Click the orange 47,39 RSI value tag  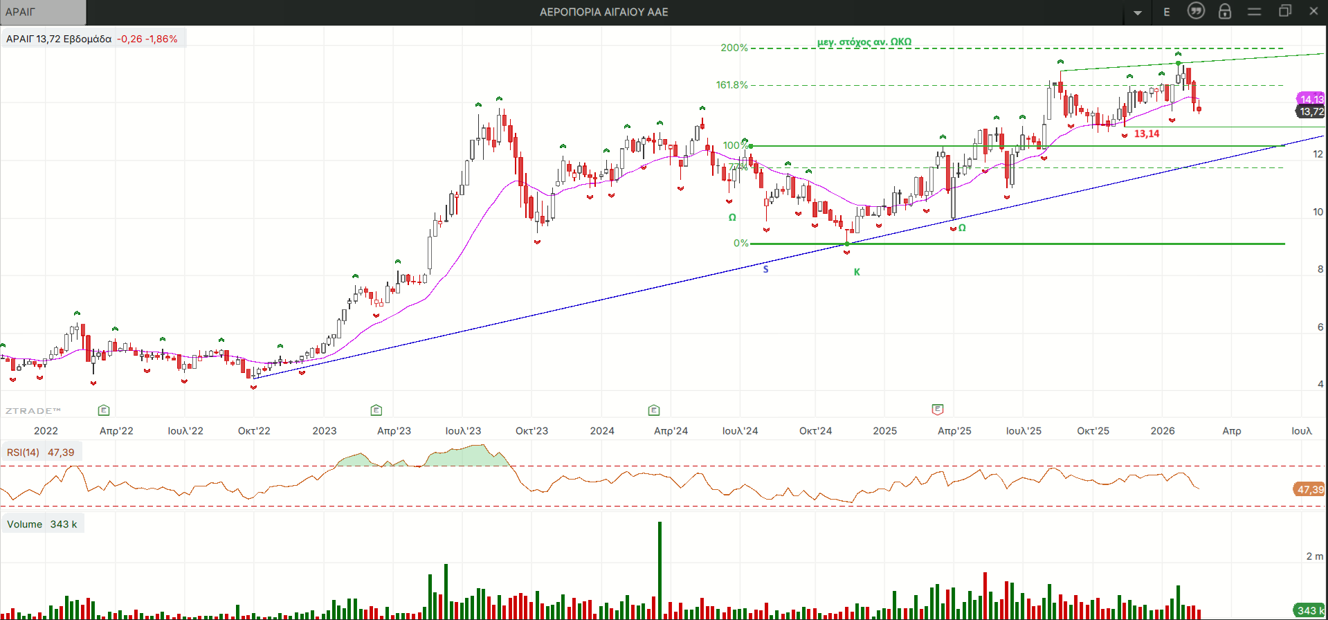point(1309,489)
